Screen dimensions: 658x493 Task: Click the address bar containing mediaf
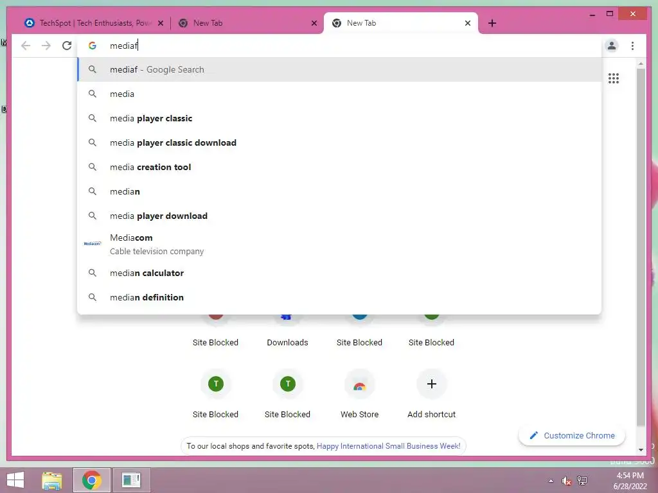(339, 46)
